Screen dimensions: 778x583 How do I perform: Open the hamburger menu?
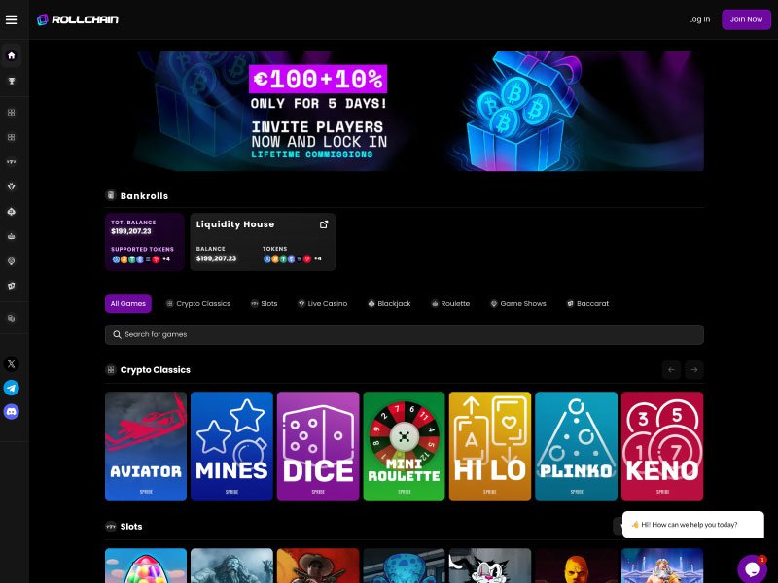[11, 19]
